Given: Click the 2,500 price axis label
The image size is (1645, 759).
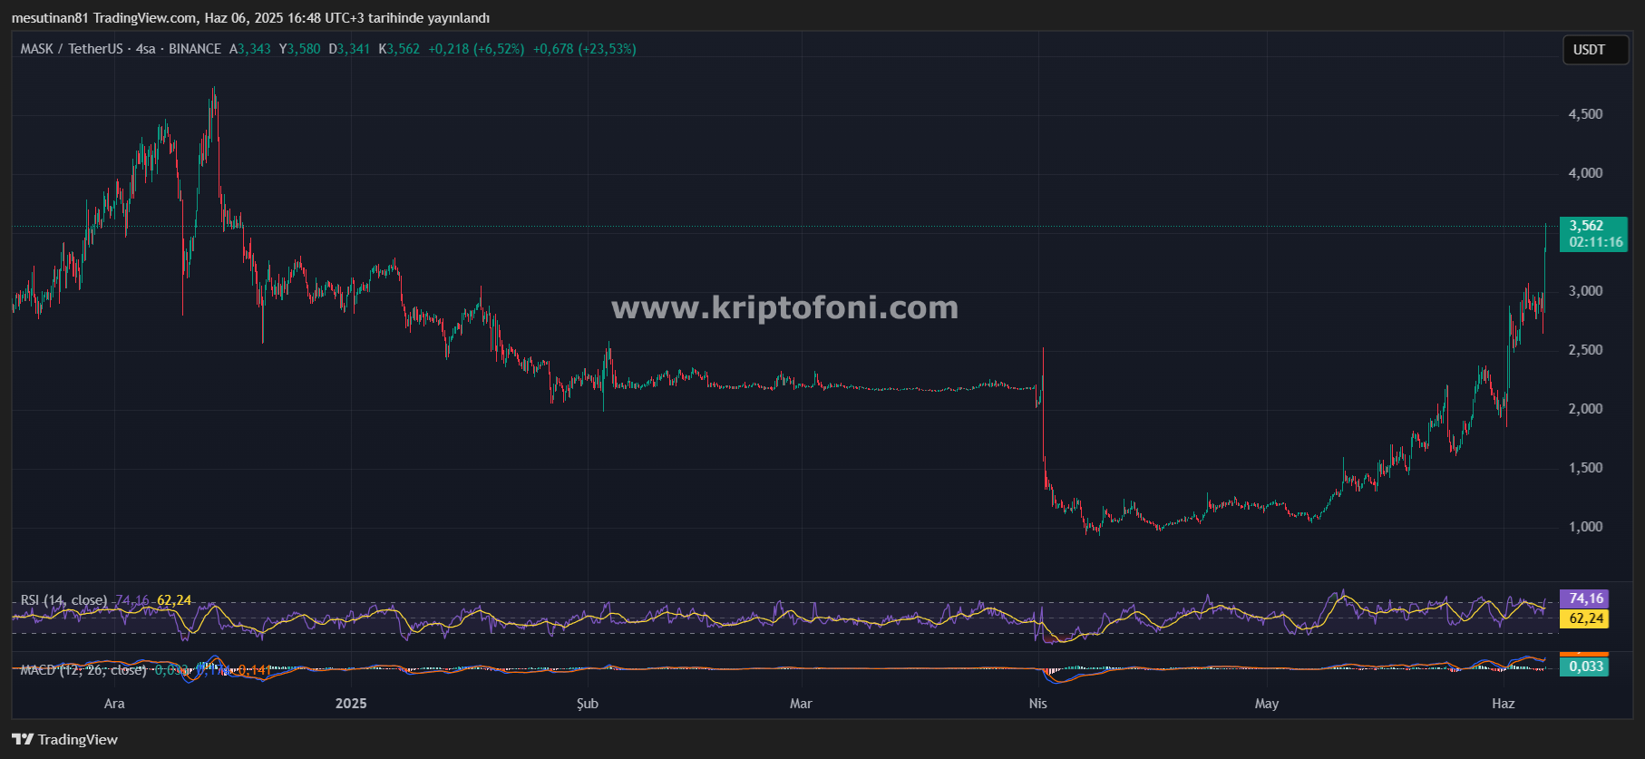Looking at the screenshot, I should 1586,350.
